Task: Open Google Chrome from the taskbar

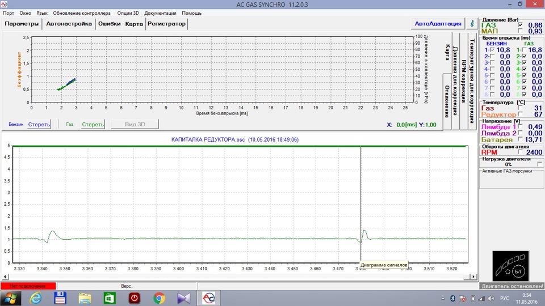Action: pos(159,298)
